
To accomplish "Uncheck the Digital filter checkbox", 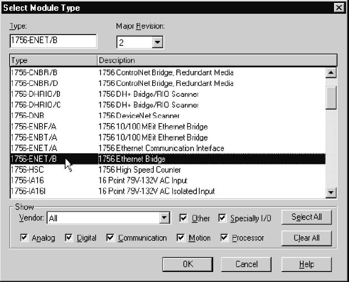I will pyautogui.click(x=69, y=237).
